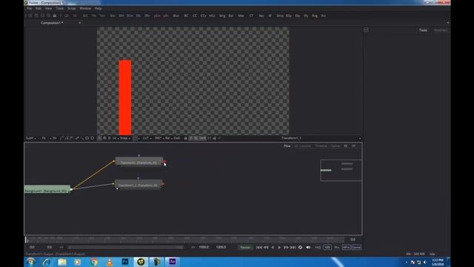The image size is (474, 267).
Task: Play the composition forward
Action: tap(279, 247)
